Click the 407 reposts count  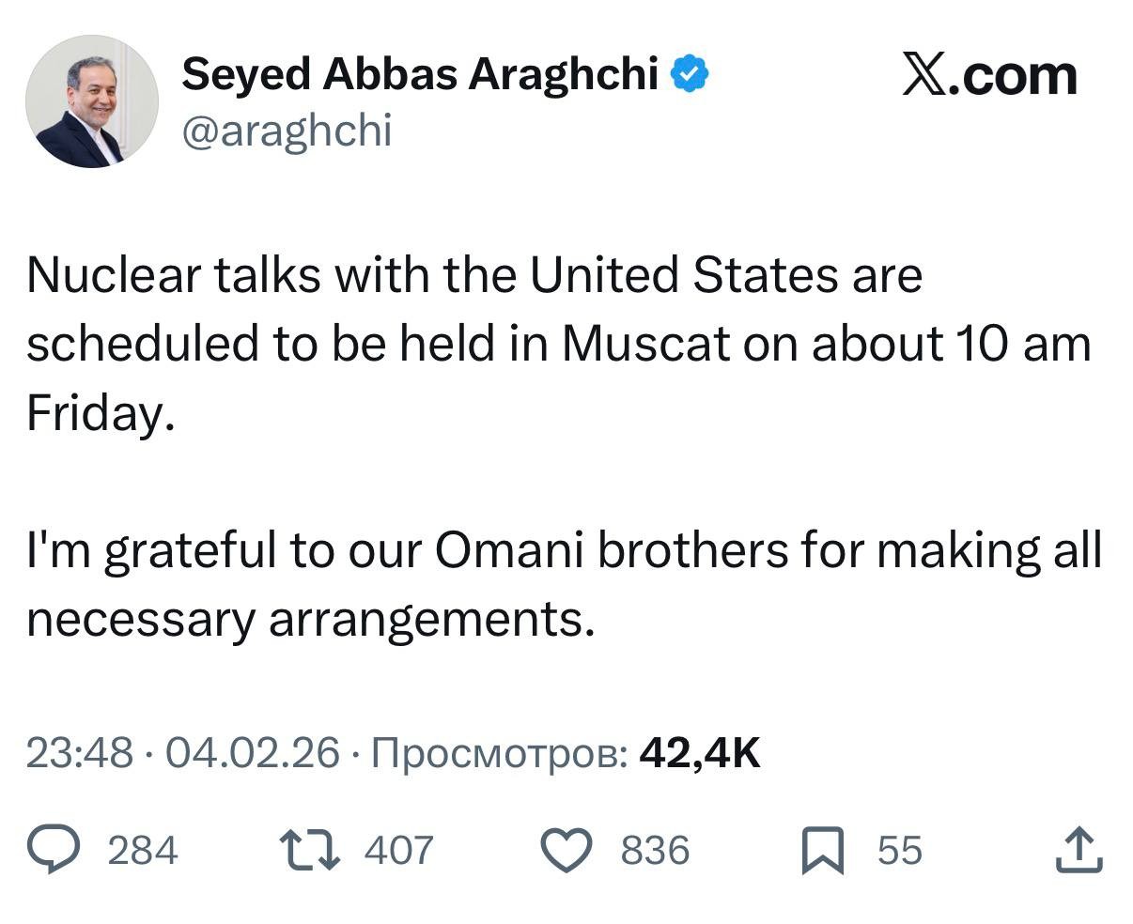coord(398,851)
